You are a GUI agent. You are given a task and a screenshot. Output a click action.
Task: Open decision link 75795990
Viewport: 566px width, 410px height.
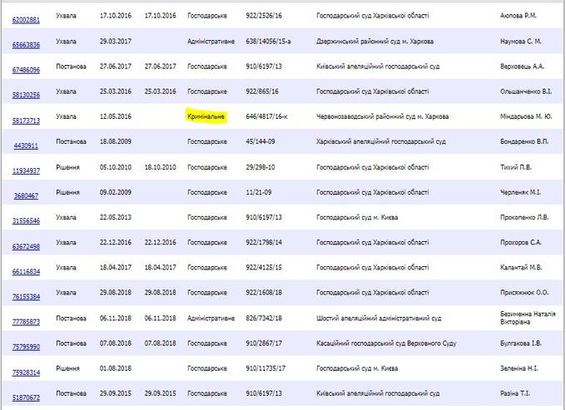[x=25, y=346]
